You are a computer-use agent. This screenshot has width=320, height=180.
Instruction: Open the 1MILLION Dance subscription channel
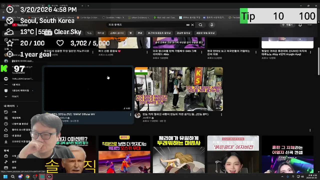19,79
